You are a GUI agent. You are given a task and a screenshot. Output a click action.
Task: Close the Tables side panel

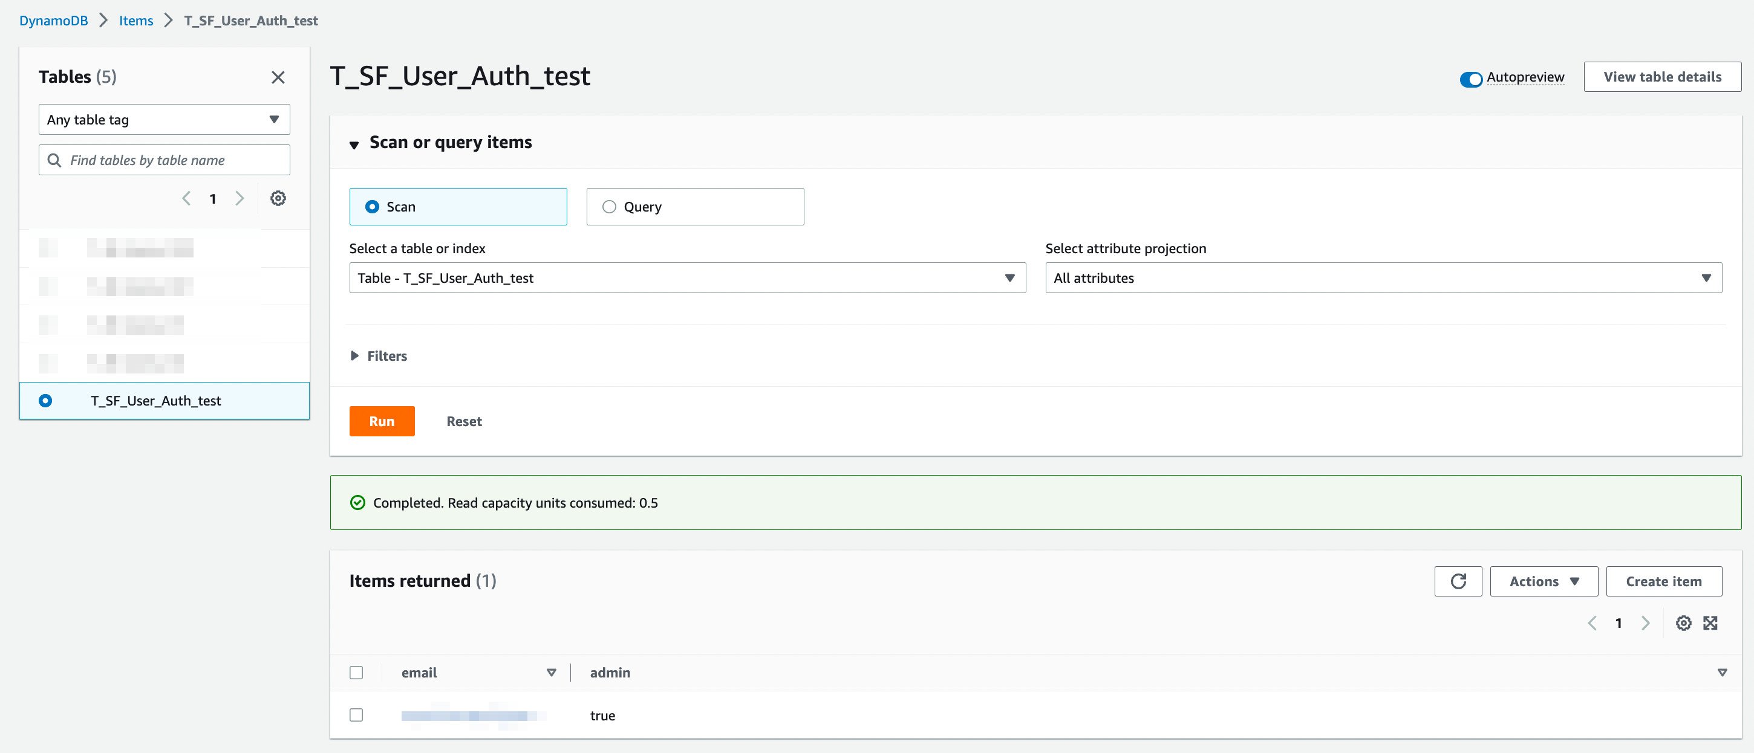coord(278,77)
